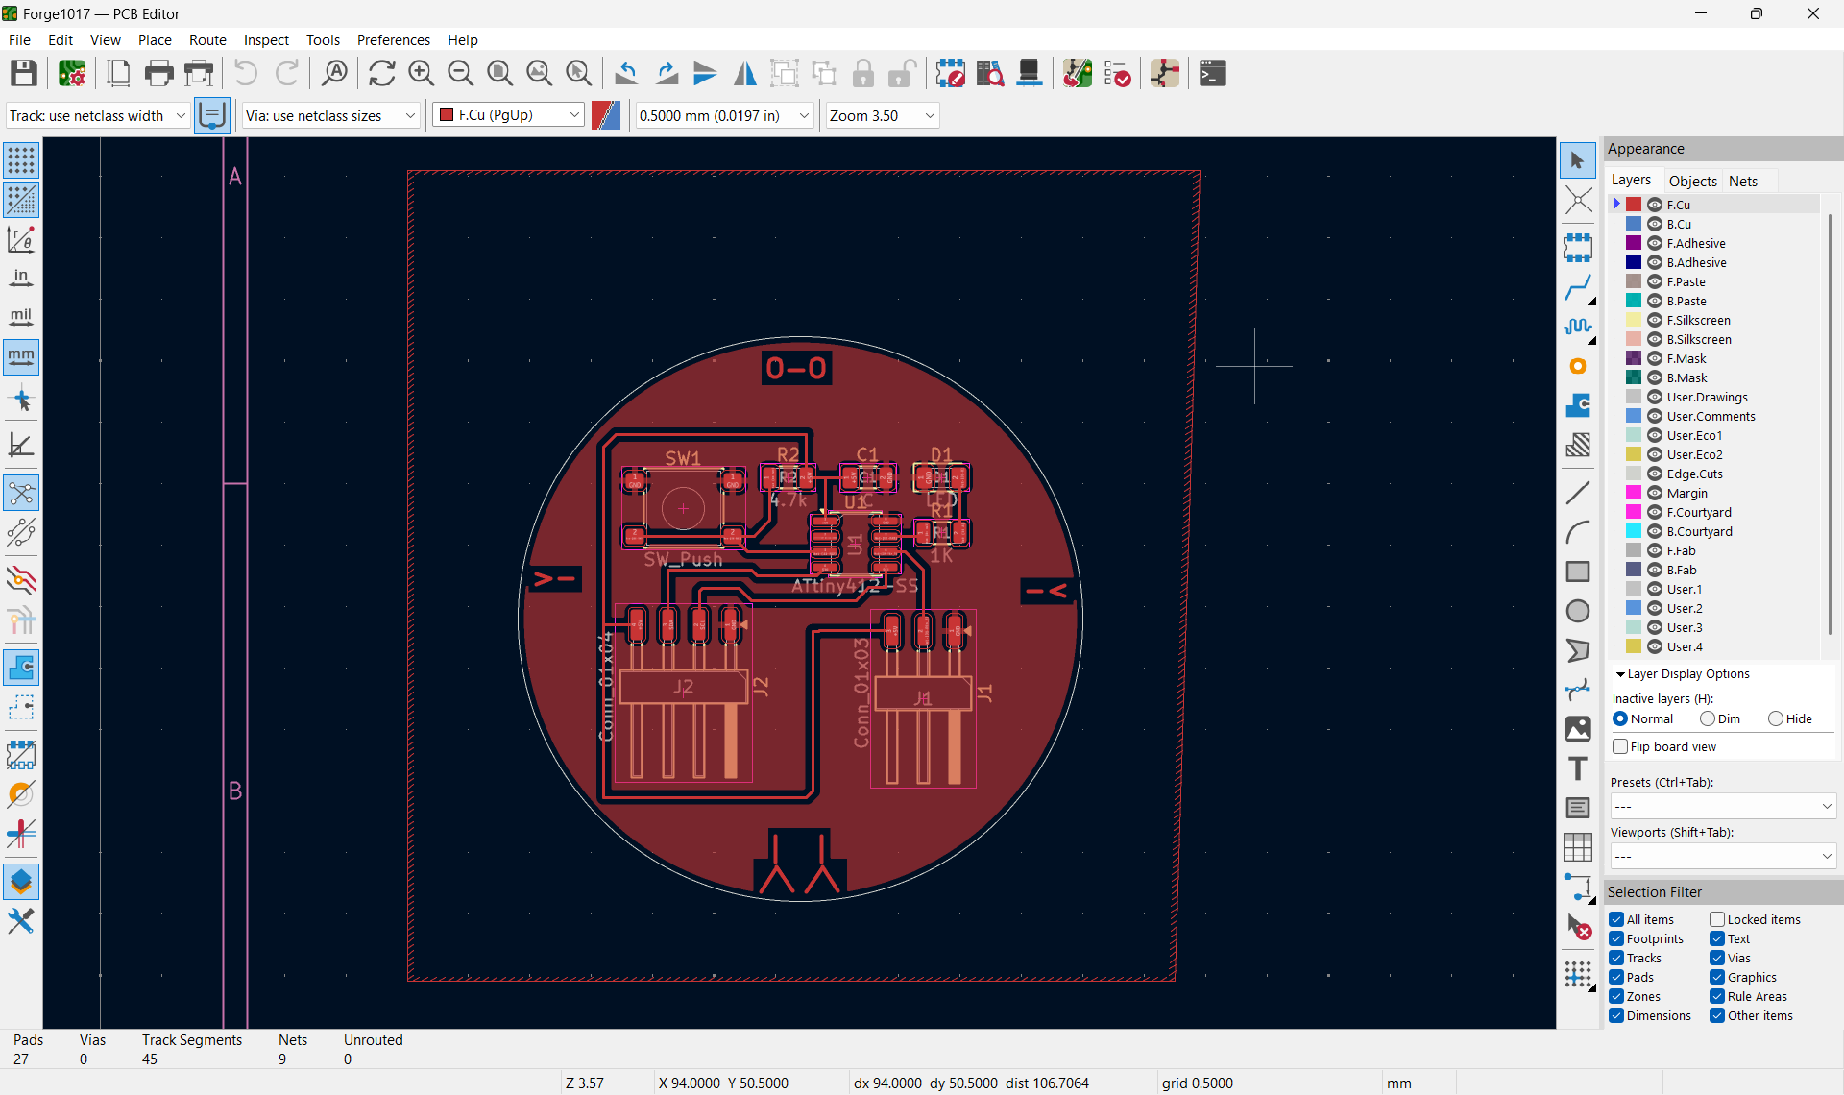This screenshot has height=1095, width=1844.
Task: Open the Route menu
Action: (x=207, y=39)
